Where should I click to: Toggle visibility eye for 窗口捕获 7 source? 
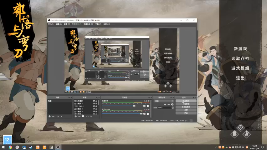click(x=94, y=104)
